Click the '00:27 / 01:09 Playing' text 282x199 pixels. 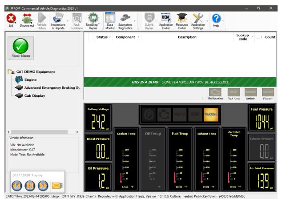coord(27,175)
